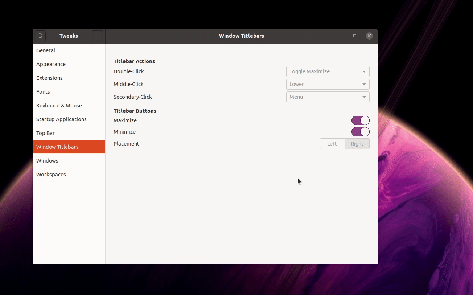Open the Extensions section

pyautogui.click(x=49, y=78)
